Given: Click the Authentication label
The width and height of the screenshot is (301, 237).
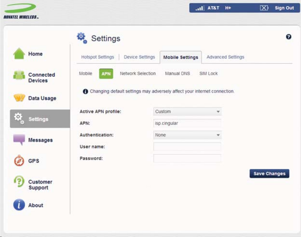Looking at the screenshot, I should [x=97, y=135].
